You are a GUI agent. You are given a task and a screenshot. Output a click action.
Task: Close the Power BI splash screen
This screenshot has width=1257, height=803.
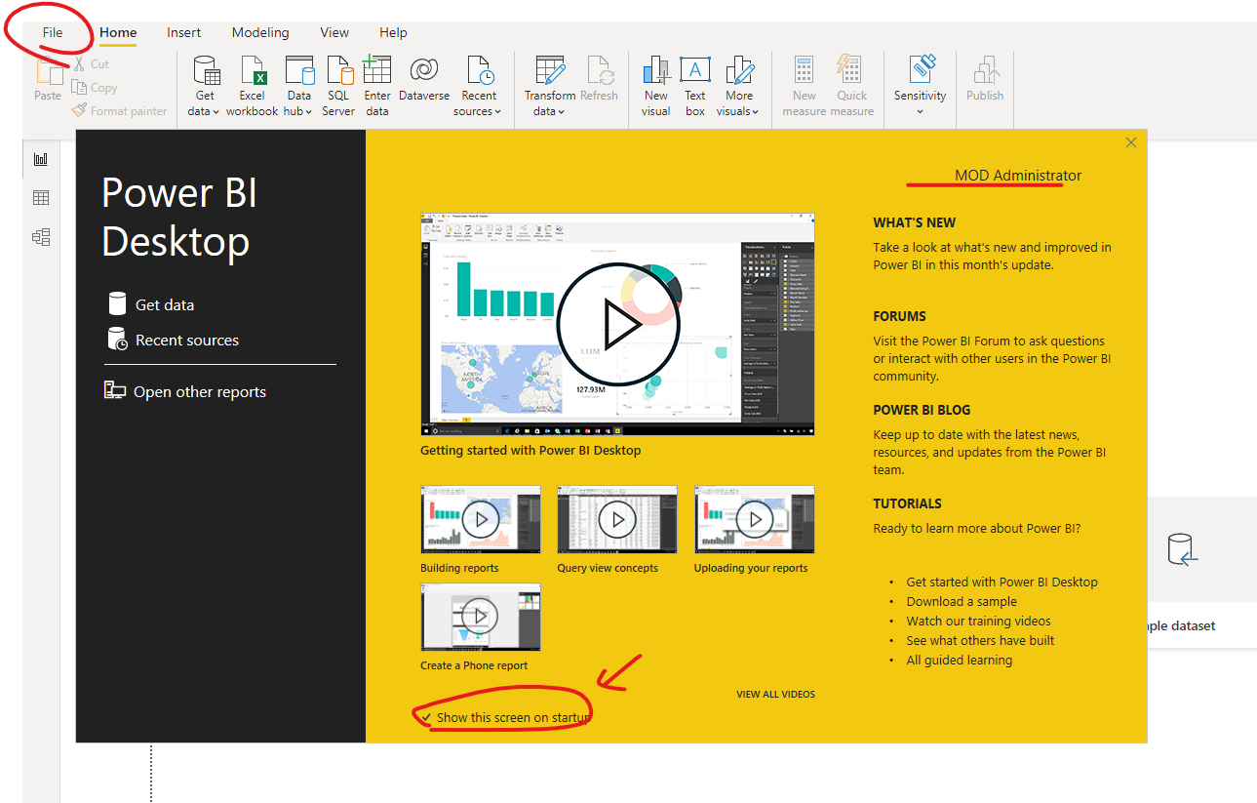[x=1131, y=142]
